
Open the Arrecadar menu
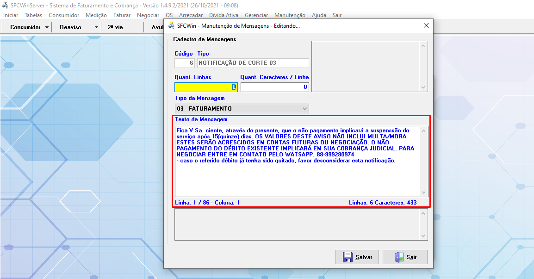click(x=191, y=15)
